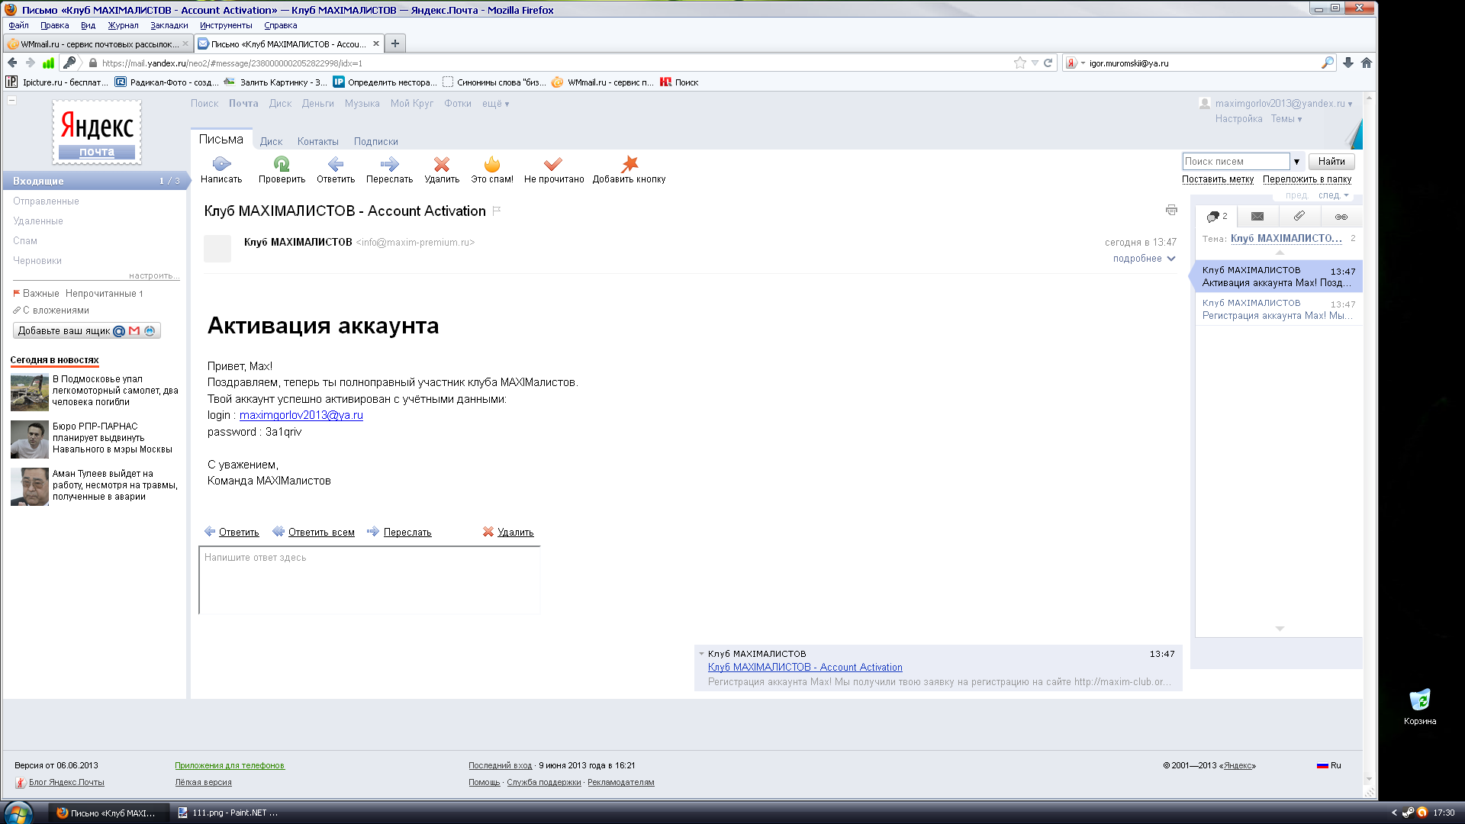Click the Написать compose icon
The image size is (1465, 824).
[x=221, y=163]
